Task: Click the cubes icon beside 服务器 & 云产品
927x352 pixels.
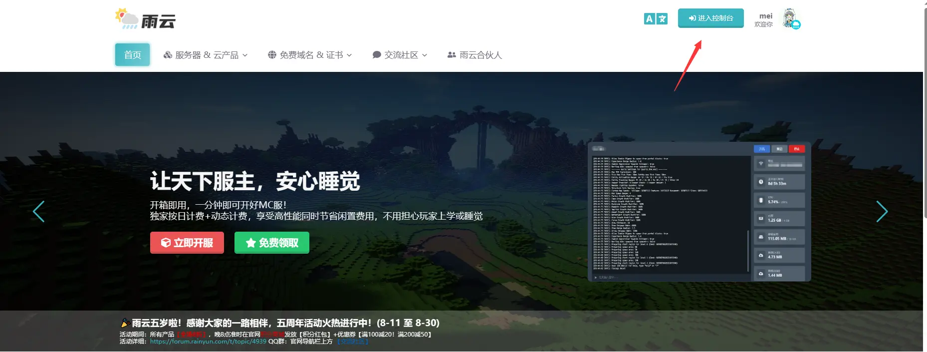Action: click(x=168, y=55)
